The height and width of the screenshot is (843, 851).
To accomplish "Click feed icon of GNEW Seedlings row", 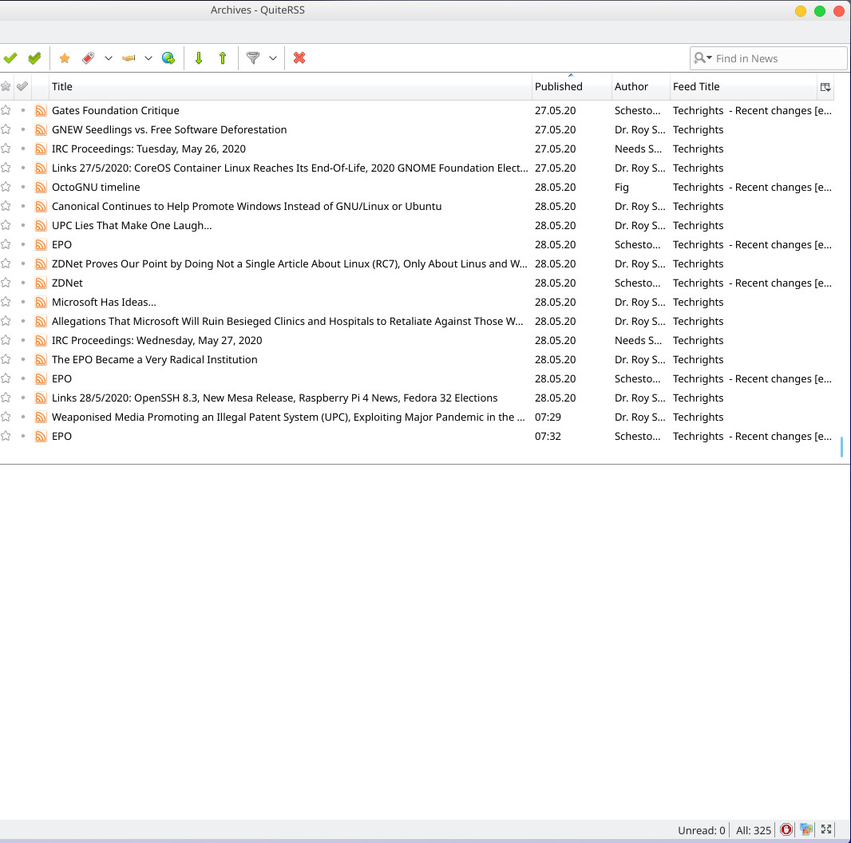I will [x=41, y=130].
